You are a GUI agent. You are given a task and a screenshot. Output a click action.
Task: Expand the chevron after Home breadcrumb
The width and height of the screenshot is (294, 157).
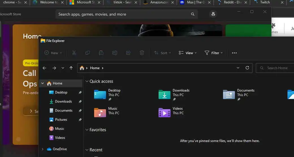click(x=103, y=68)
